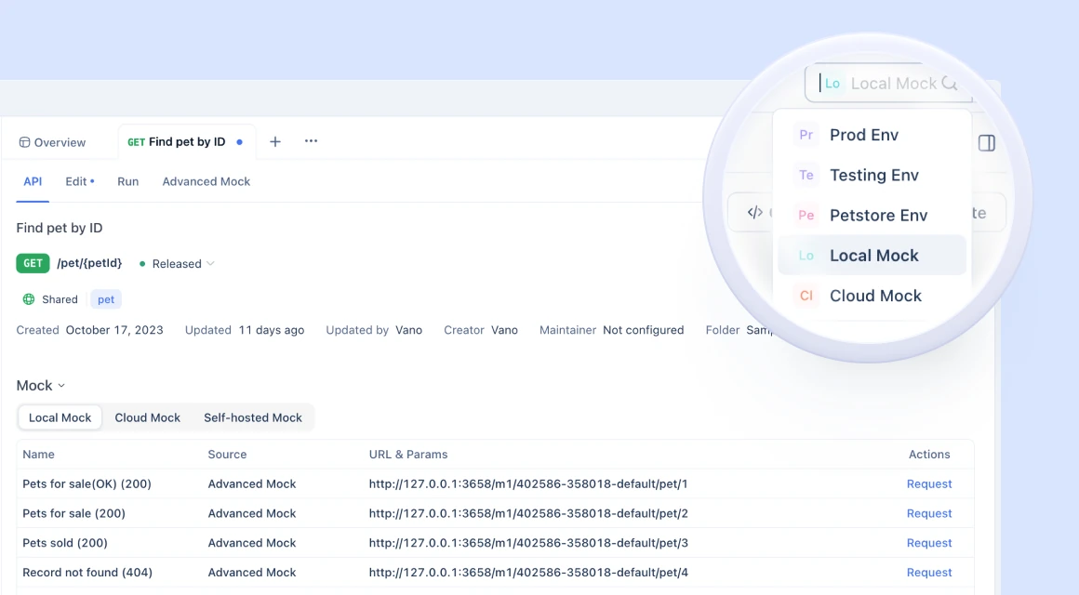Choose Prod Env from environment list
1079x595 pixels.
863,135
